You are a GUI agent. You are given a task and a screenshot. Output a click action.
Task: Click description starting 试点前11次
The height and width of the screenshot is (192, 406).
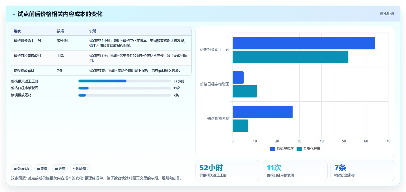pyautogui.click(x=138, y=58)
